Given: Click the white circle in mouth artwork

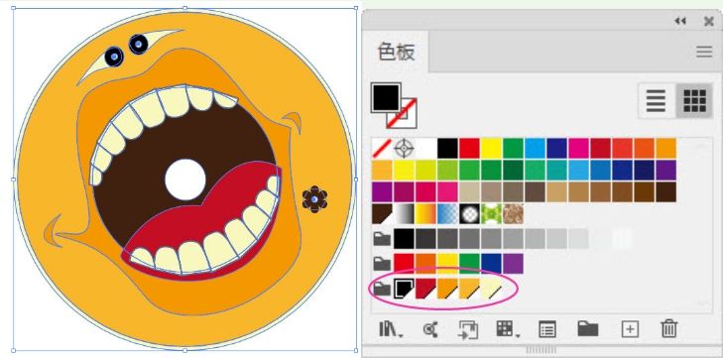Looking at the screenshot, I should pyautogui.click(x=185, y=179).
